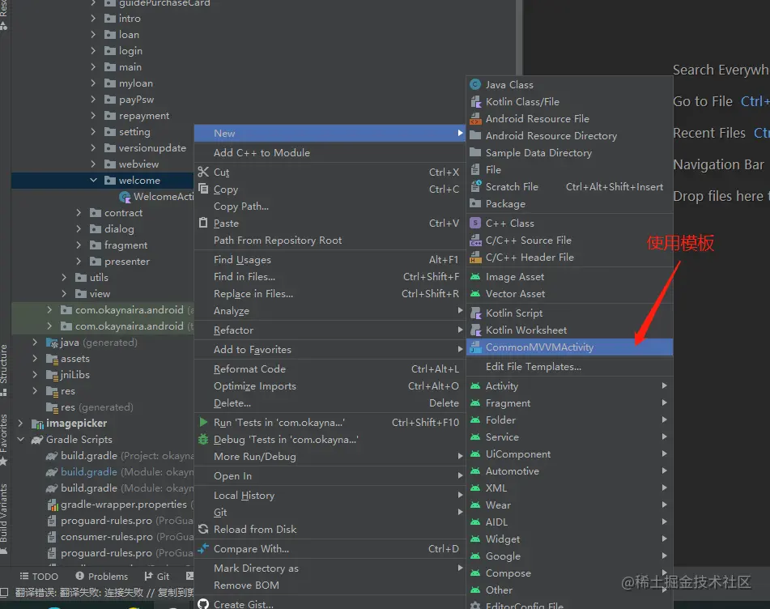Select New in the context menu

point(330,133)
